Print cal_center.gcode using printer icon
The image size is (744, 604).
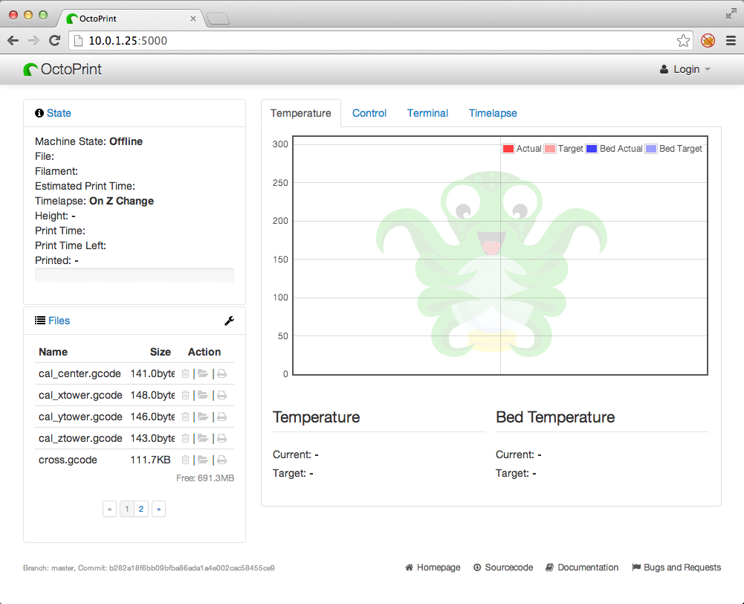coord(221,373)
